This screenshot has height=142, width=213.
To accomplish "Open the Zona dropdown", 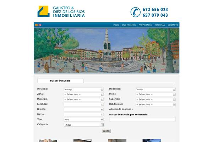I will [x=83, y=94].
